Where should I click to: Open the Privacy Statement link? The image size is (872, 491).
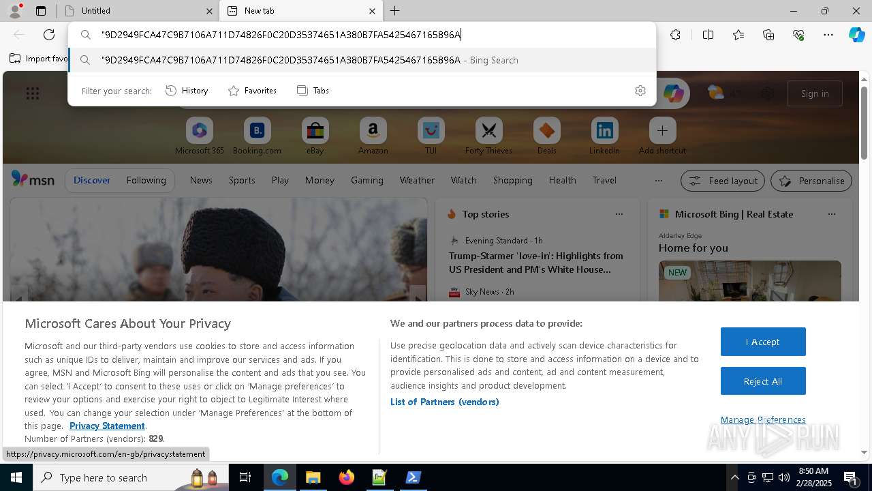[x=107, y=426]
